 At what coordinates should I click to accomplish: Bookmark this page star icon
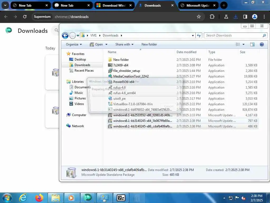(199, 17)
